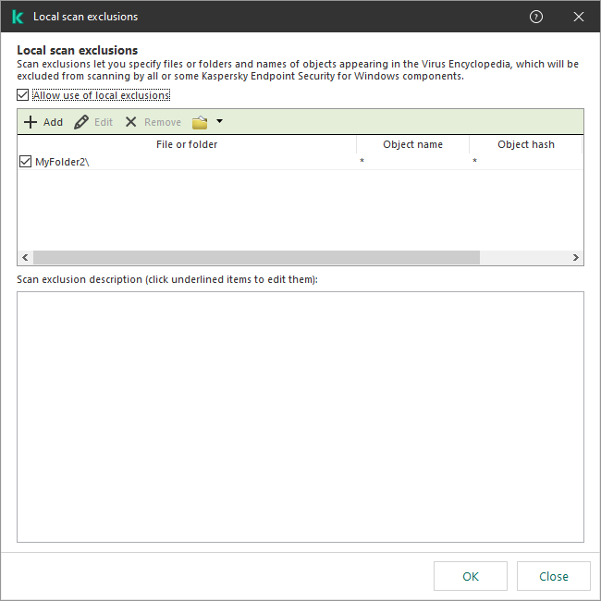
Task: Click the Kaspersky logo in the title bar
Action: pos(18,17)
